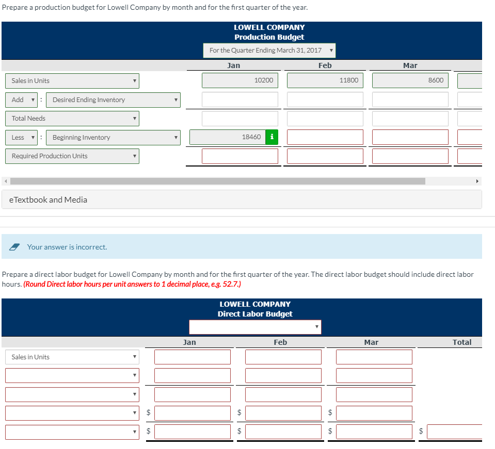Open the eTextbook and Media section
This screenshot has height=449, width=495.
coord(242,199)
